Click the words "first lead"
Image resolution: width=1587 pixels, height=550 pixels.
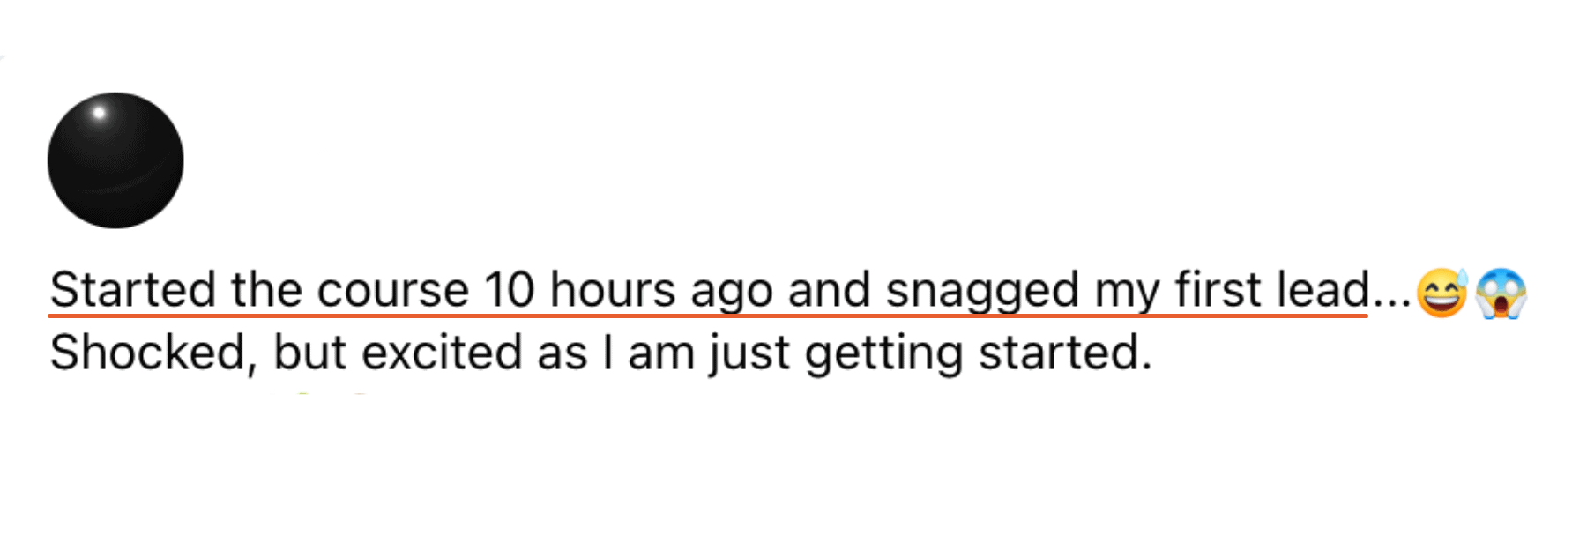click(x=1272, y=290)
